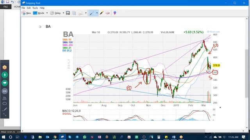This screenshot has width=250, height=140.
Task: Open the Help menu
Action: pos(42,8)
